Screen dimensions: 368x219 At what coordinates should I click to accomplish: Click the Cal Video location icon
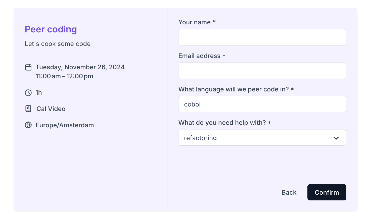coord(28,109)
